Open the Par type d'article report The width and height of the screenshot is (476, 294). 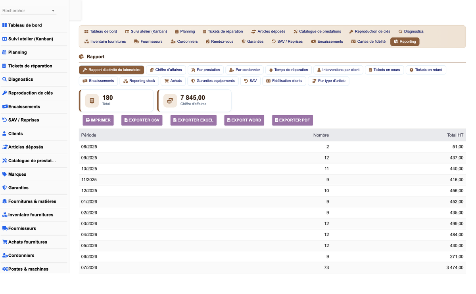point(328,81)
